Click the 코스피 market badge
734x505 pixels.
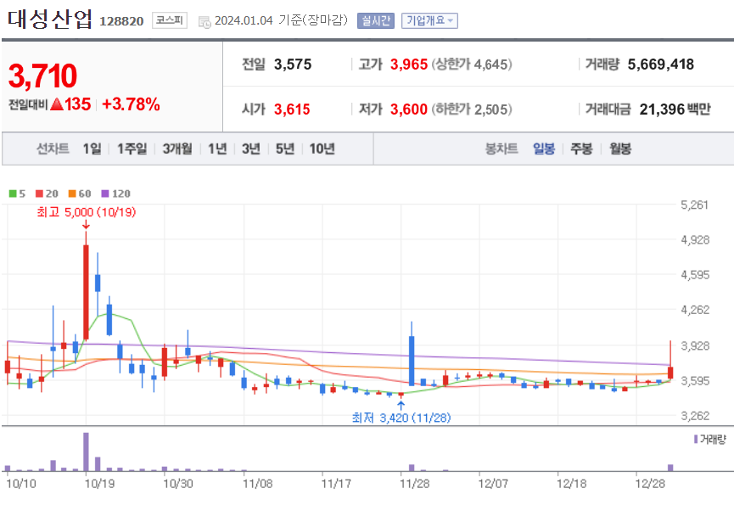coord(170,20)
